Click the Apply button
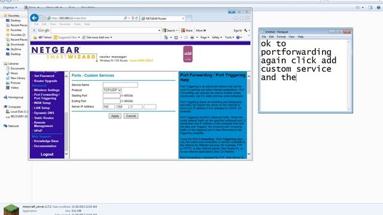The width and height of the screenshot is (383, 215). tap(115, 116)
